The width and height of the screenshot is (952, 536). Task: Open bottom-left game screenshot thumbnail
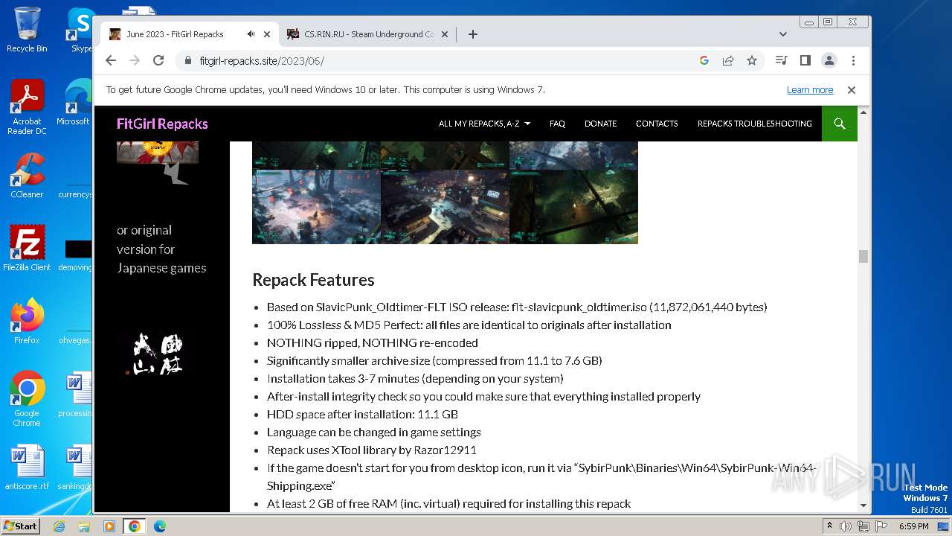pos(316,206)
